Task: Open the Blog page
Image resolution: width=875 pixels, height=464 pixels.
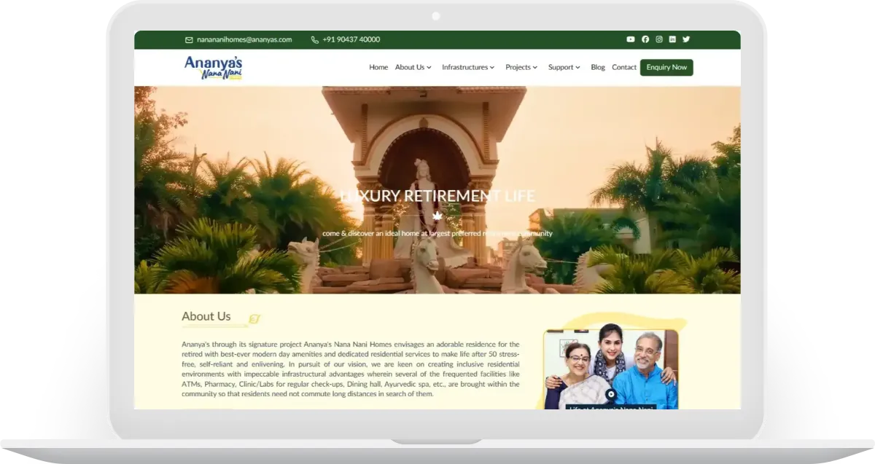Action: [598, 68]
